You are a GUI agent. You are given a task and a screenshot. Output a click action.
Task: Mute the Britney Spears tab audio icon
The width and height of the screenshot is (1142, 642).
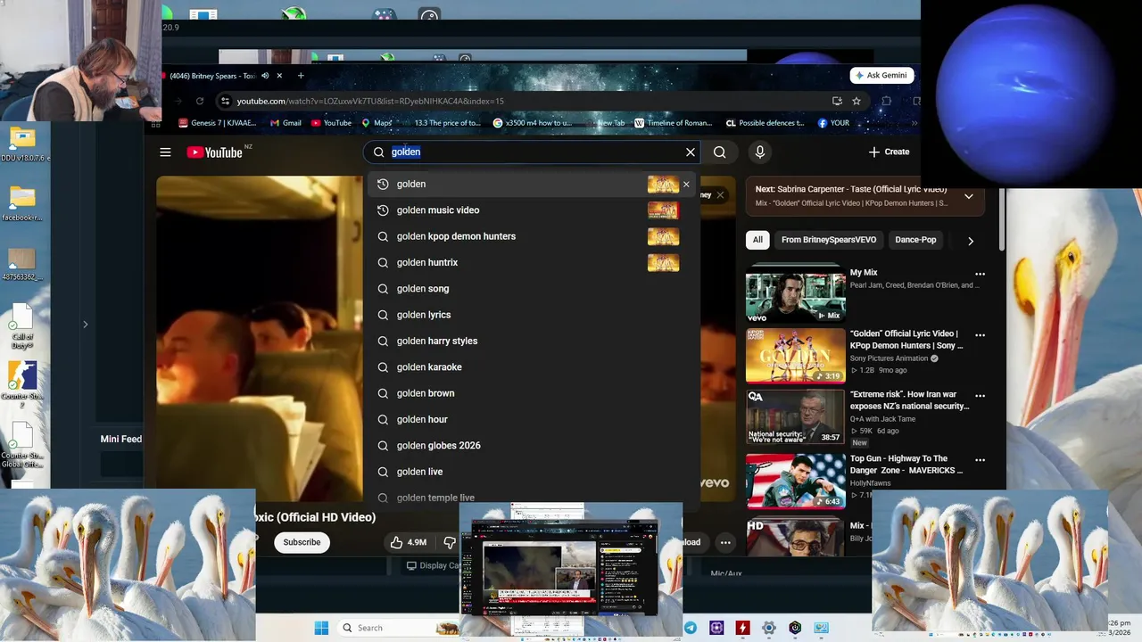coord(264,76)
